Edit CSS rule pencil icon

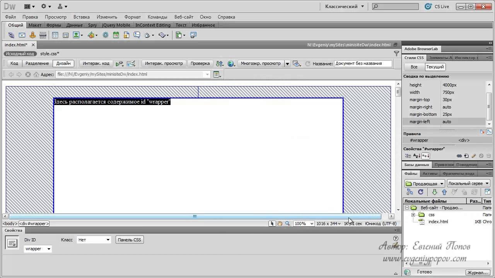(x=474, y=156)
